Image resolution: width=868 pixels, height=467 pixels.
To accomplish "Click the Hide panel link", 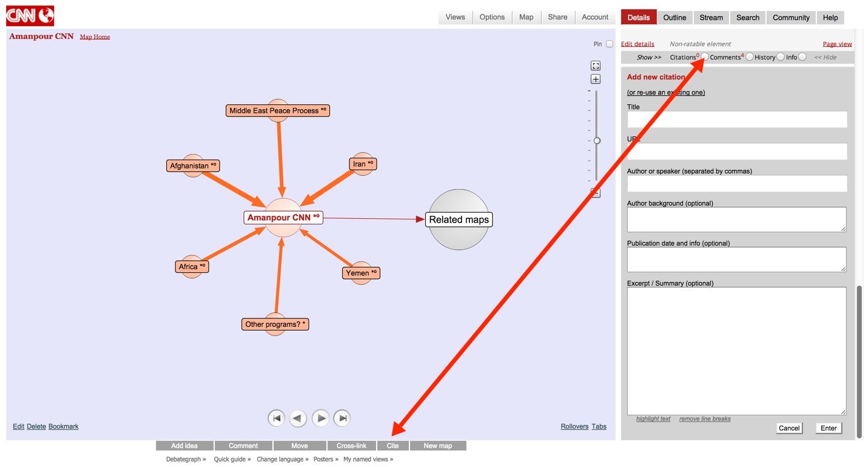I will click(x=826, y=57).
